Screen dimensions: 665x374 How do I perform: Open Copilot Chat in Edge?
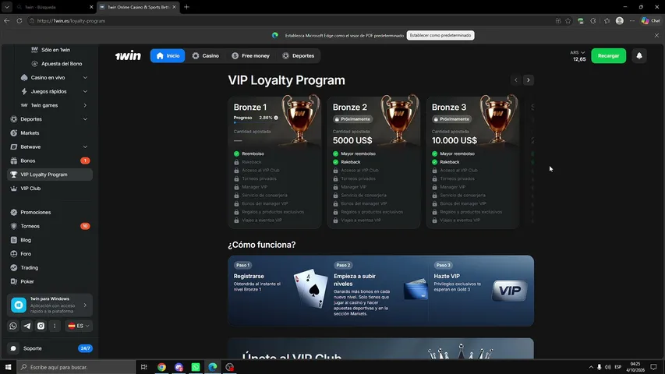pos(651,21)
